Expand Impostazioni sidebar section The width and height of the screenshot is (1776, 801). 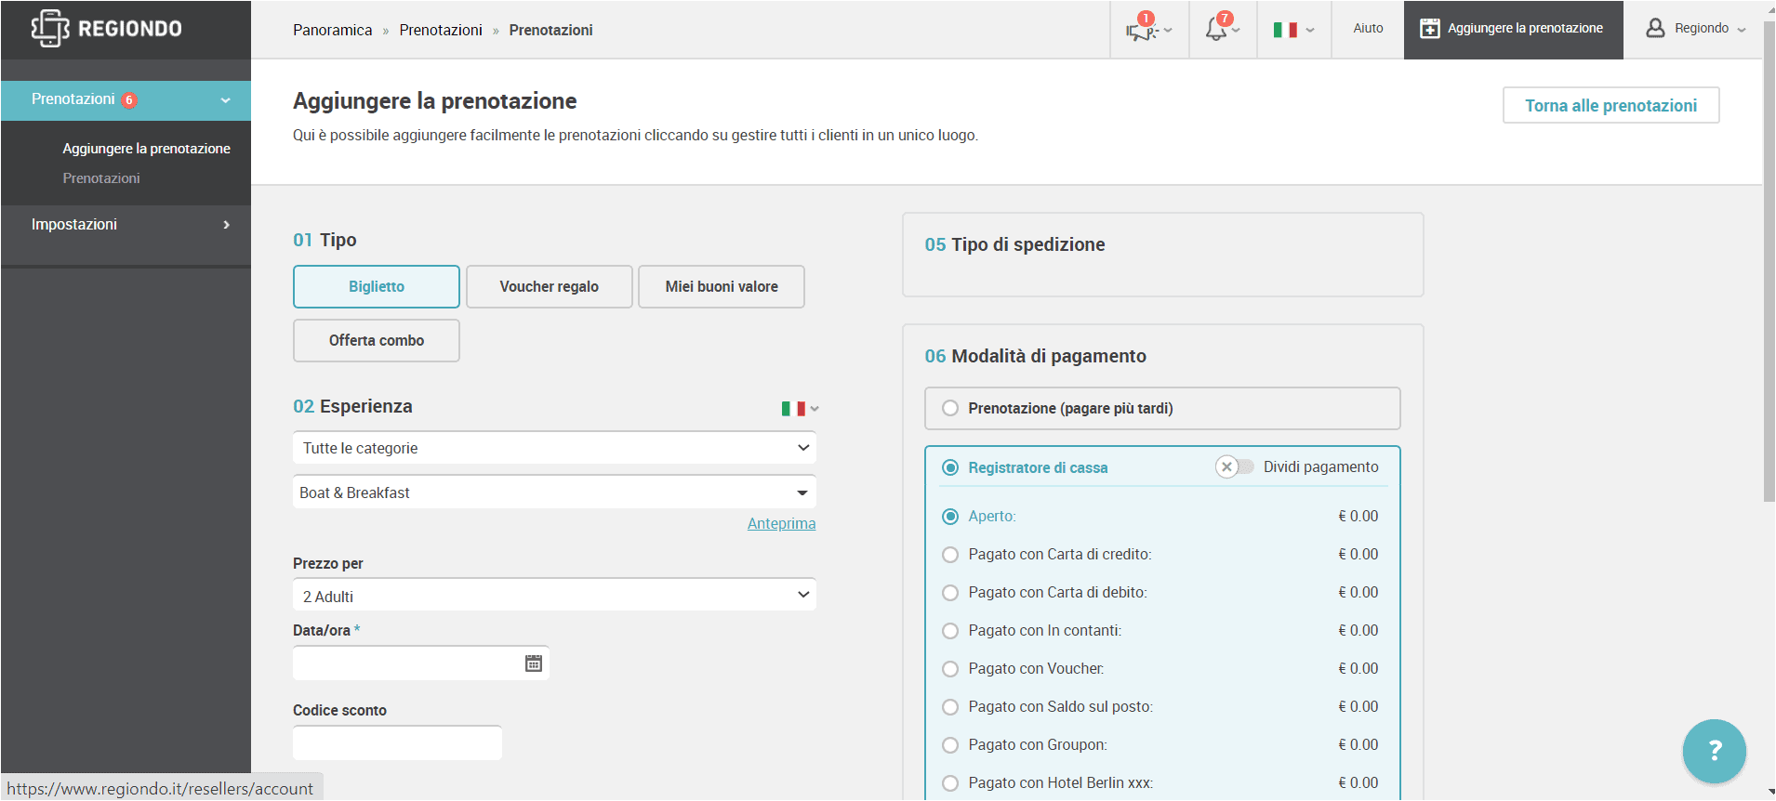point(226,225)
